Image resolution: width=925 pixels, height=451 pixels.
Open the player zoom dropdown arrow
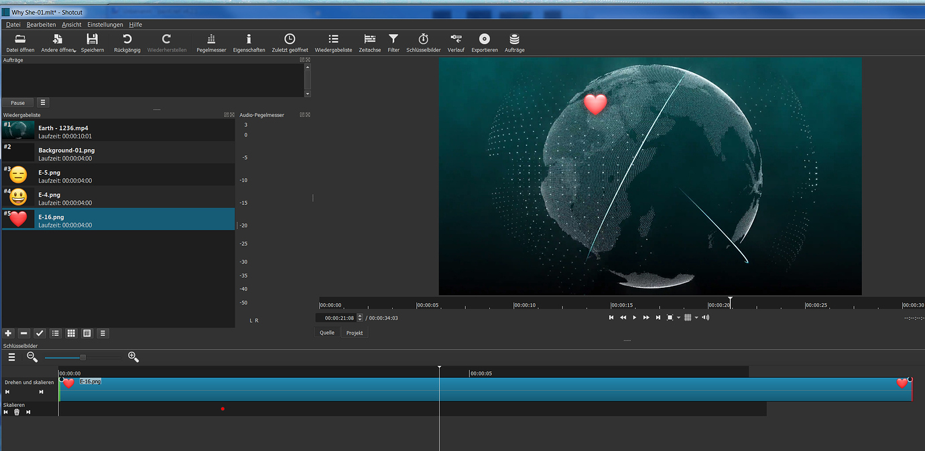pyautogui.click(x=678, y=318)
